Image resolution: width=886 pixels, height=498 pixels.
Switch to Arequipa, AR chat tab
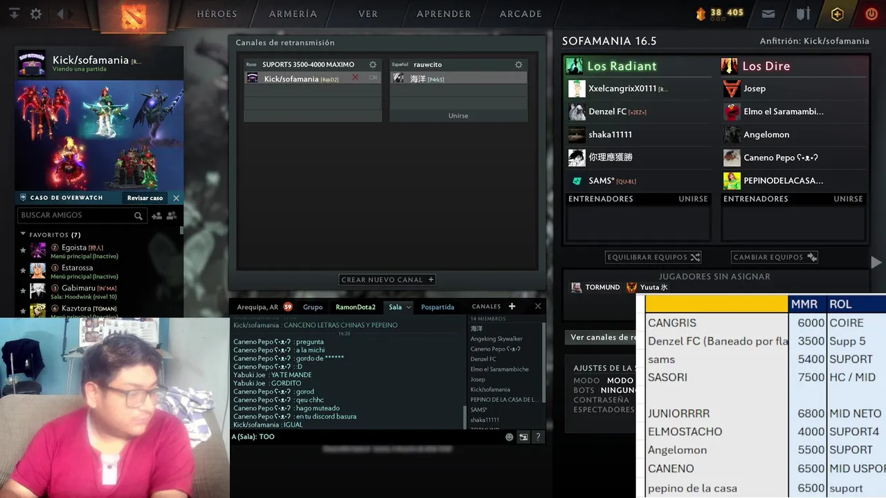[x=257, y=307]
